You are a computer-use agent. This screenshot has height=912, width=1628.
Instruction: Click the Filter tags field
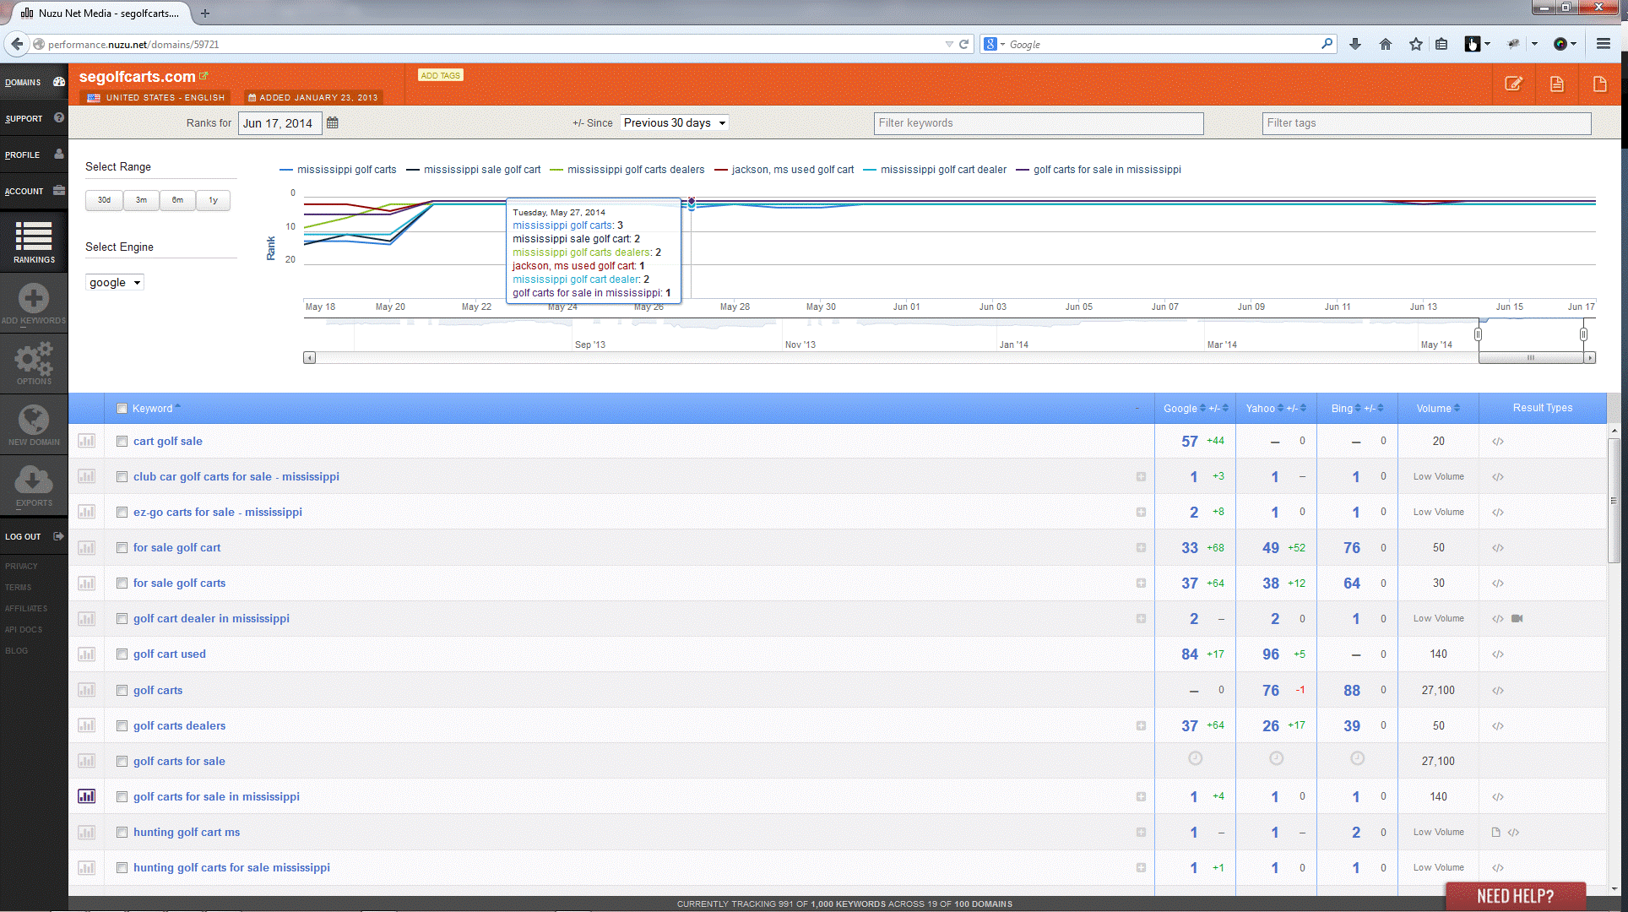(x=1427, y=123)
